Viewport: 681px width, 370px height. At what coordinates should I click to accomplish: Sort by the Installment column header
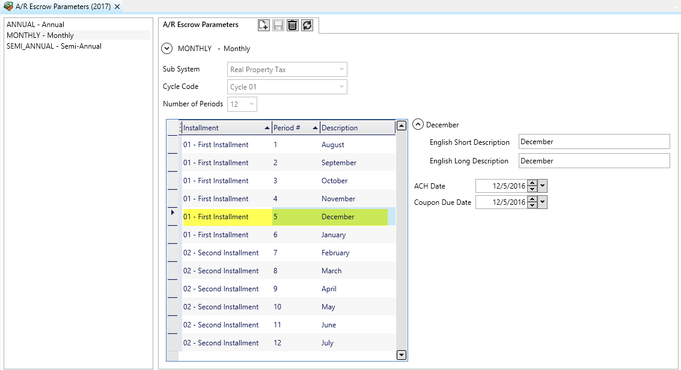click(222, 128)
